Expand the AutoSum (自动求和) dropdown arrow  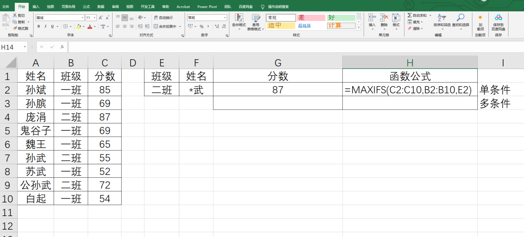pos(430,16)
